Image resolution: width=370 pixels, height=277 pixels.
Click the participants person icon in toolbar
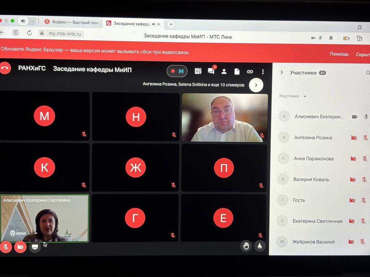pyautogui.click(x=224, y=72)
